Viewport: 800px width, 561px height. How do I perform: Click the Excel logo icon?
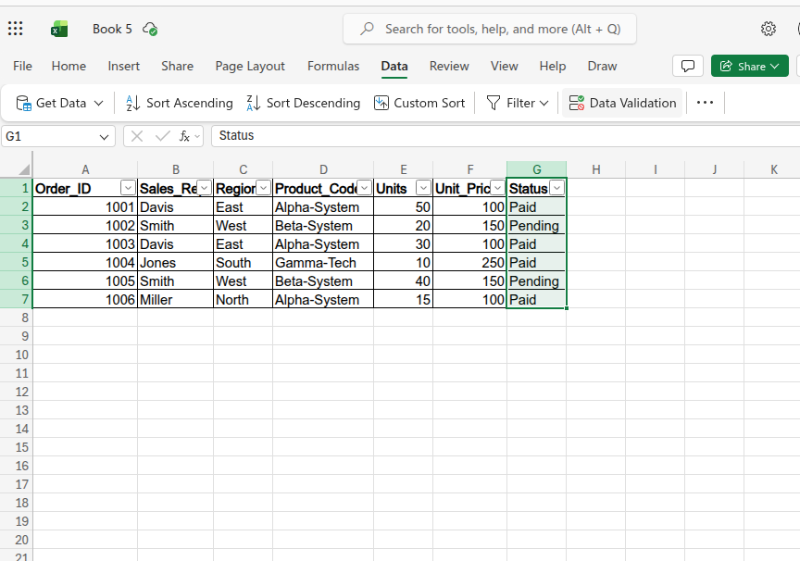59,29
